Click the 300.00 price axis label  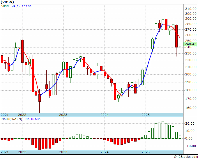(x=191, y=14)
